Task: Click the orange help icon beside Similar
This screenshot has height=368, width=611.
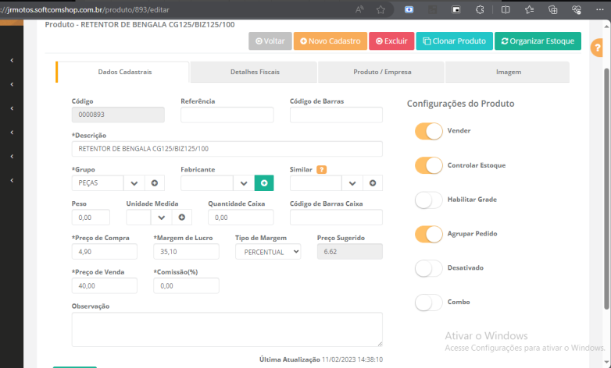Action: coord(321,169)
